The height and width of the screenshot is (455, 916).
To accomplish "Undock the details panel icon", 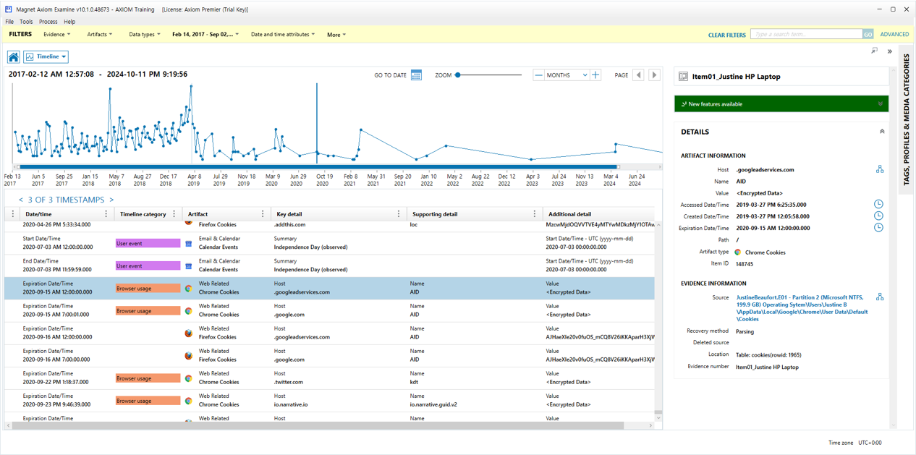I will 875,51.
